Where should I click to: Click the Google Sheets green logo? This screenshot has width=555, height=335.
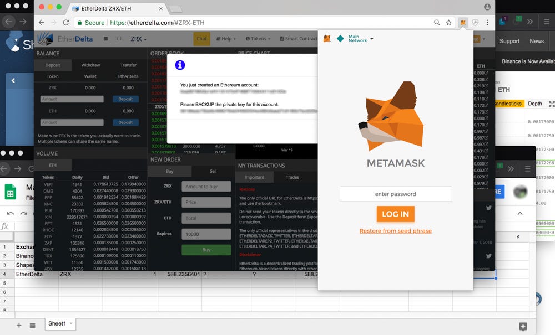point(10,192)
